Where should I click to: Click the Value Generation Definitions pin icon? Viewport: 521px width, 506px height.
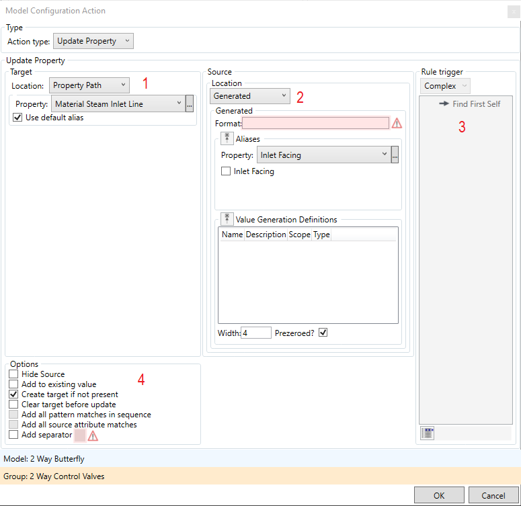(227, 219)
